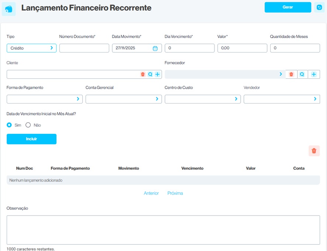Screen dimensions: 327x251
Task: Select the Sim radio button
Action: (9, 125)
